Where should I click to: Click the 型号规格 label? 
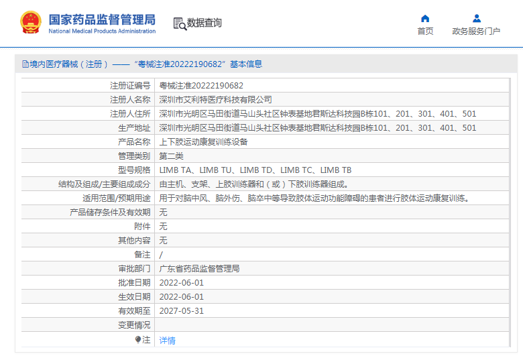coord(134,170)
